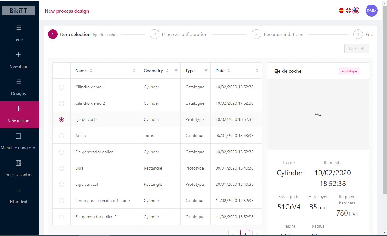Viewport: 387px width, 236px height.
Task: Sort the table by Date column arrows
Action: click(x=229, y=71)
